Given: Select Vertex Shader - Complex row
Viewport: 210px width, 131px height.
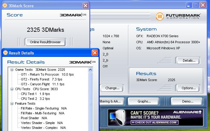Looking at the screenshot, I should [x=43, y=128].
